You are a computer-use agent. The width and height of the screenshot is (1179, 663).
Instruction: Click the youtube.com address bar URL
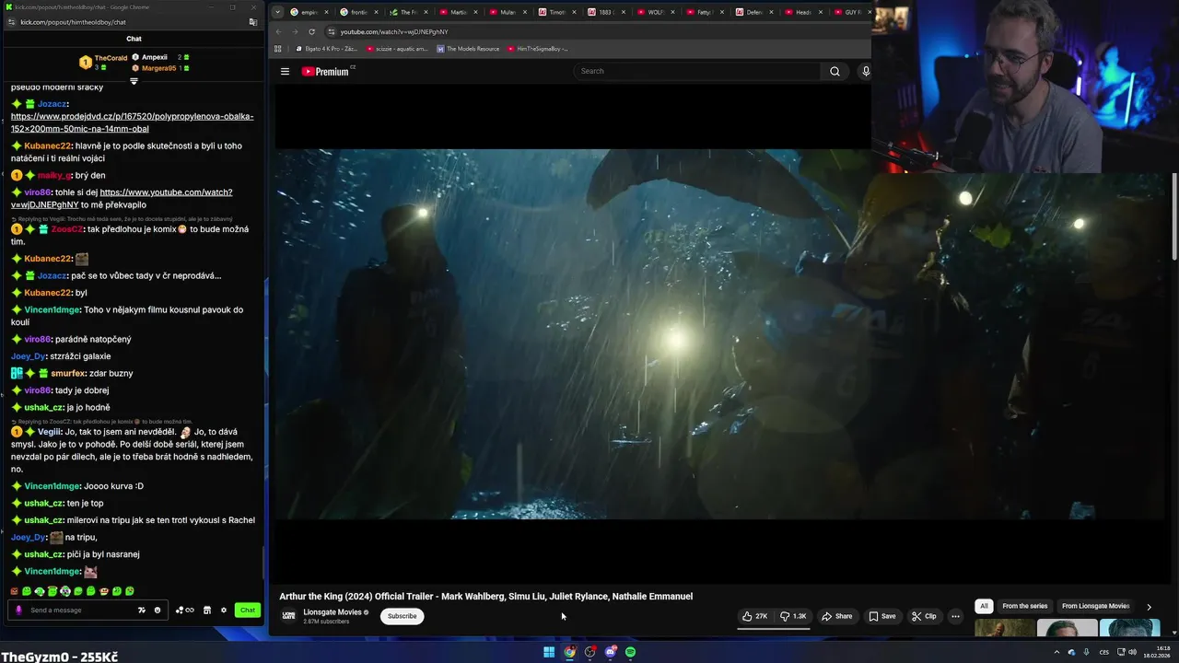point(394,31)
